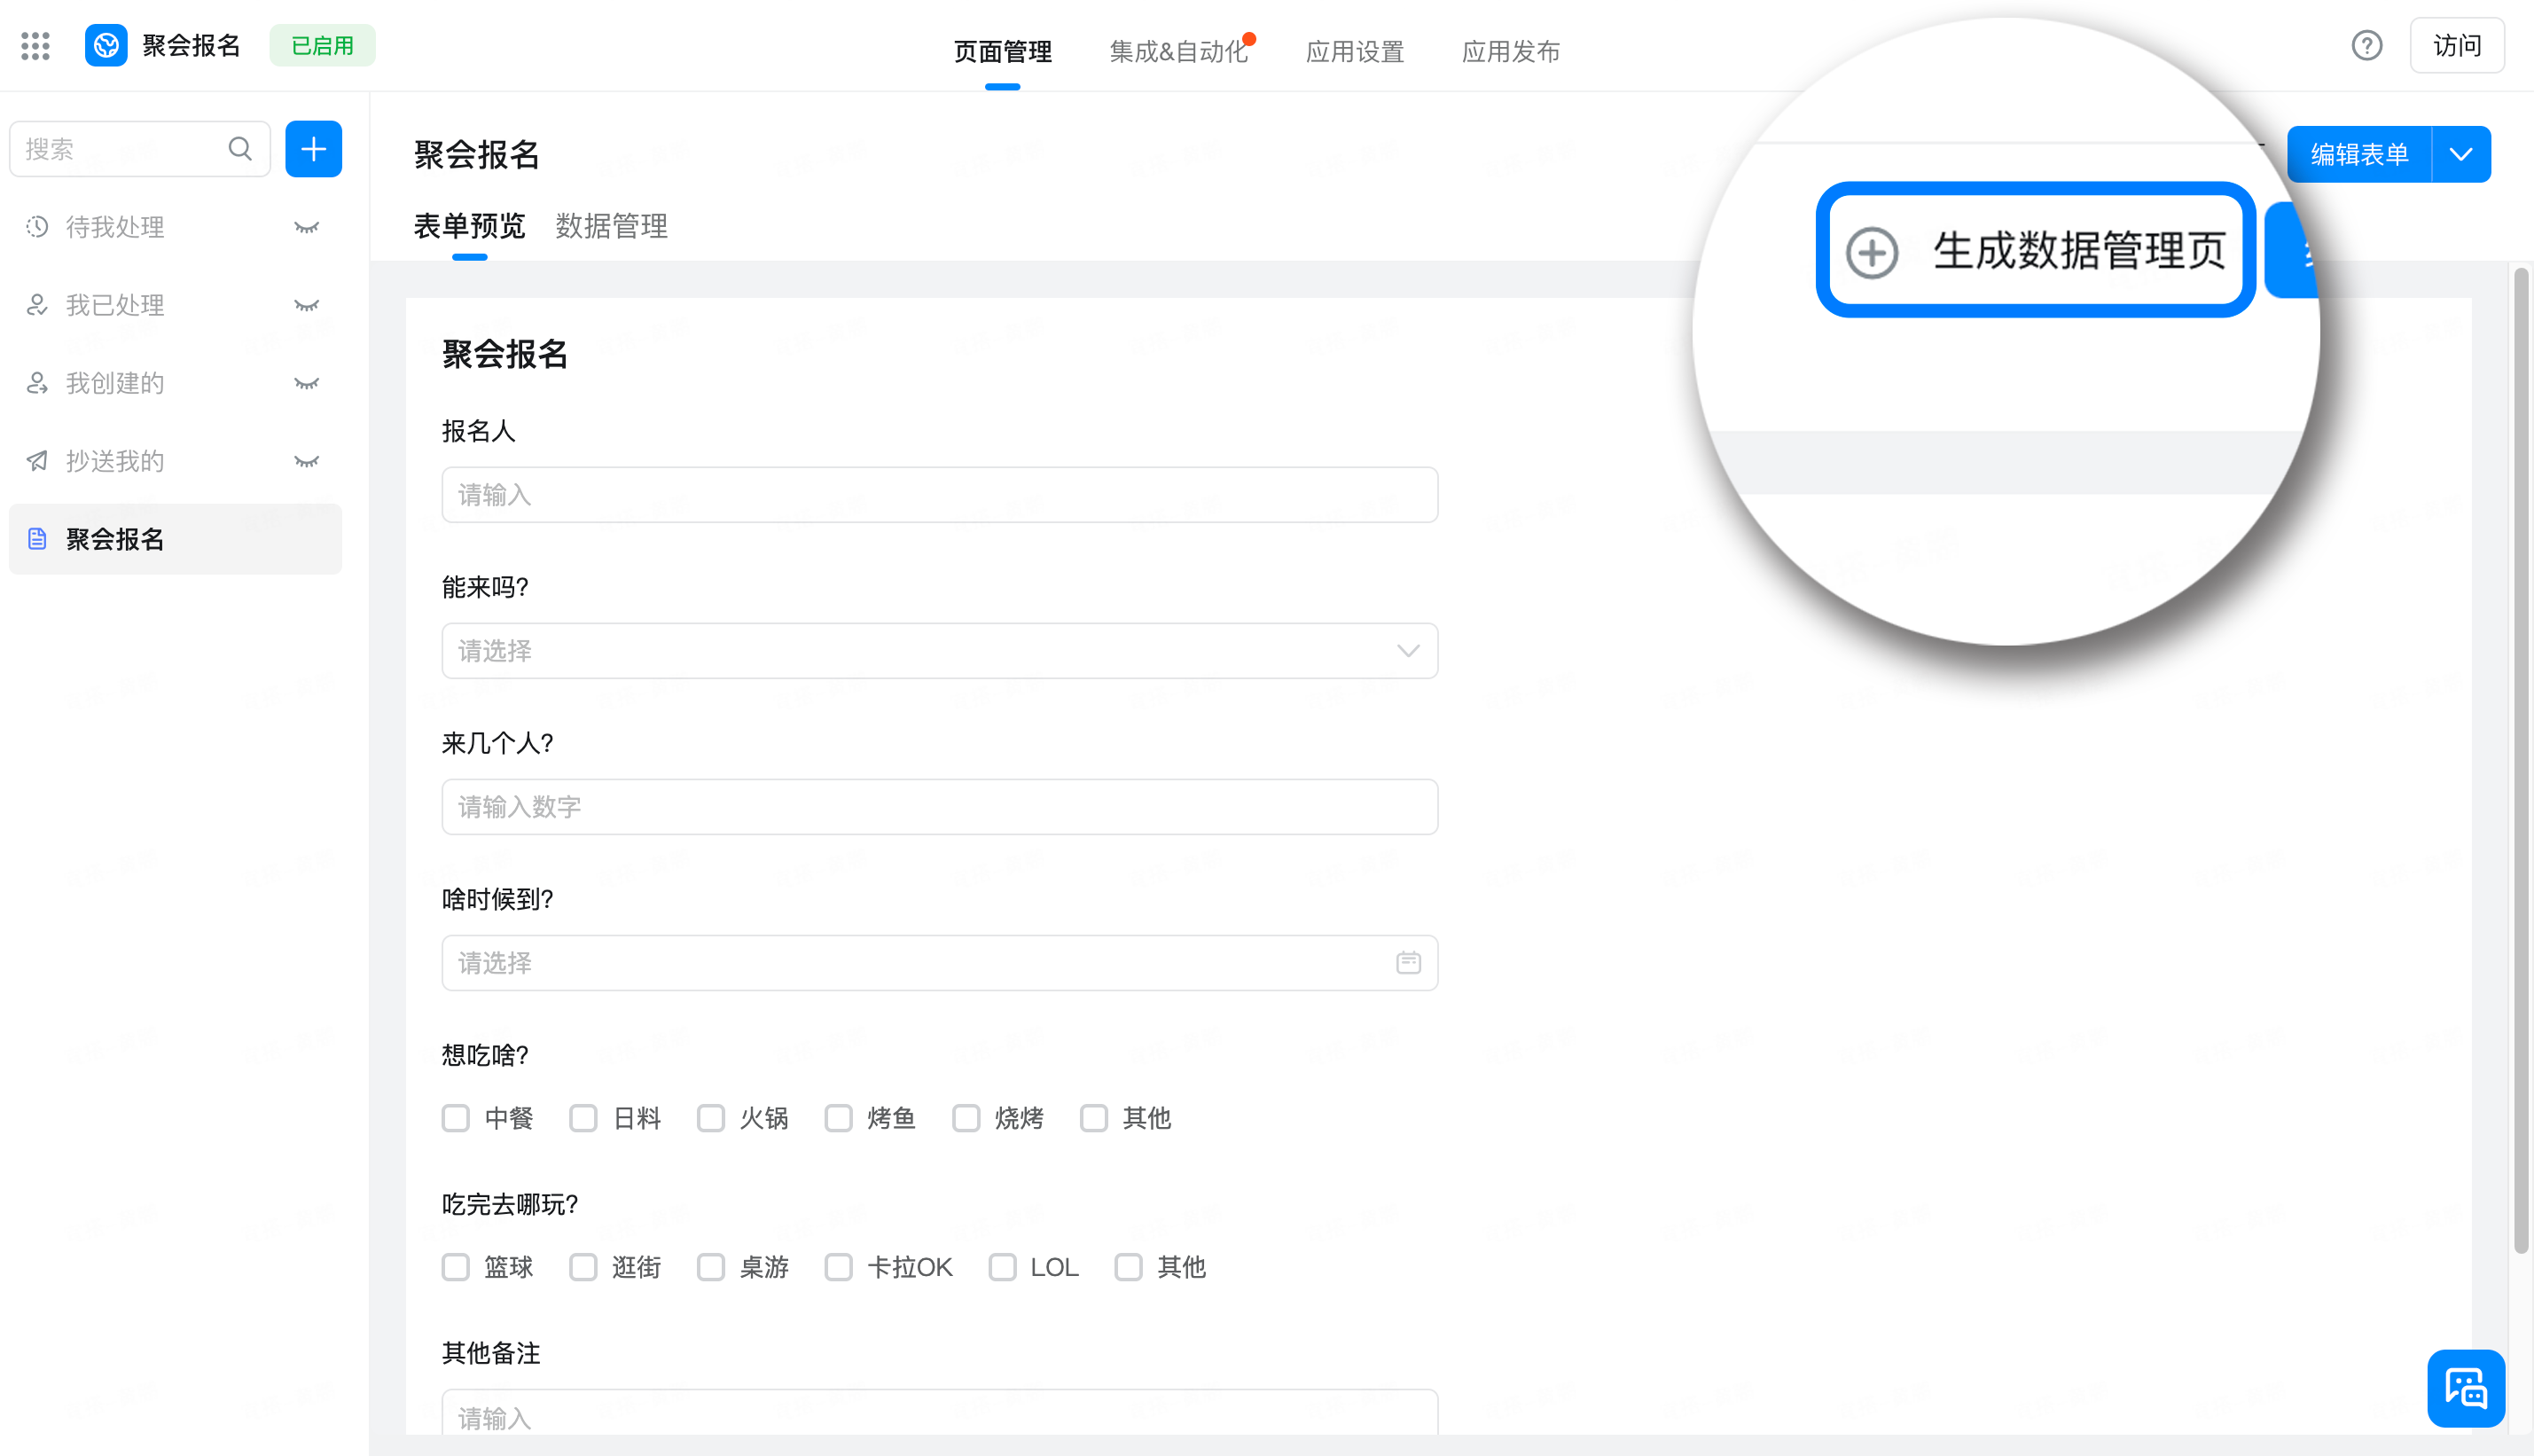The image size is (2534, 1456).
Task: Click the 聚会报名 app name in header
Action: coord(192,46)
